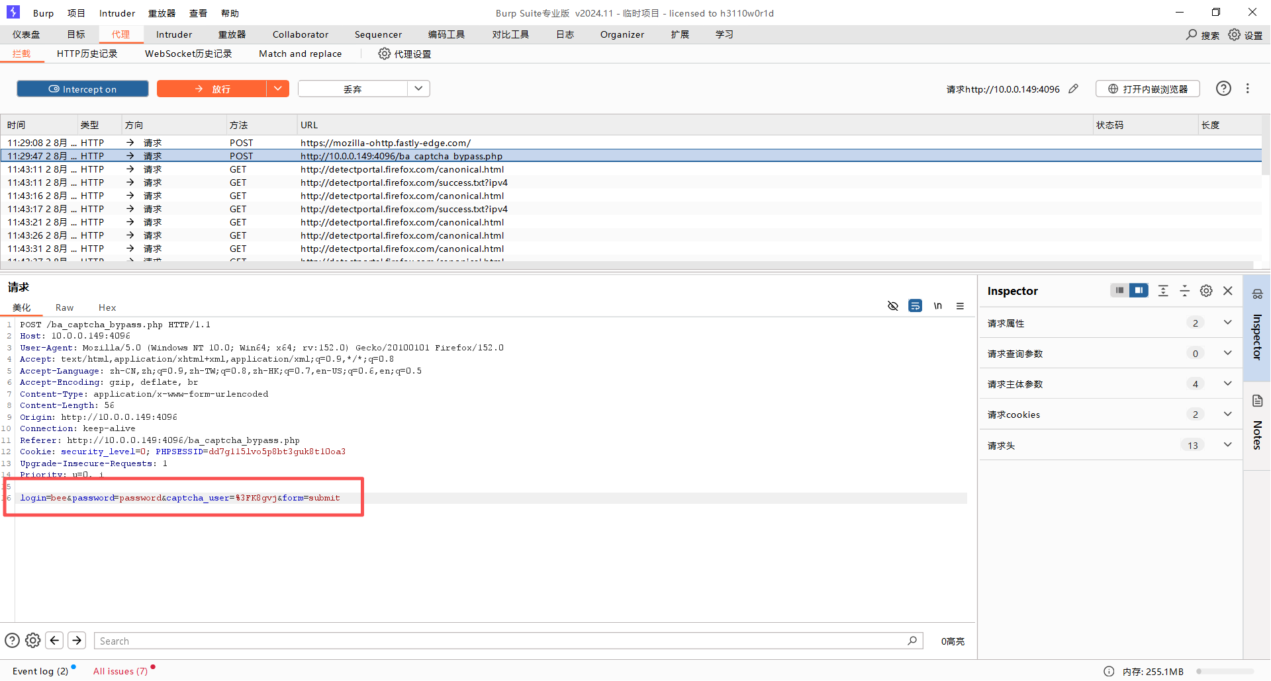
Task: Click the memory info icon in status bar
Action: (x=1109, y=671)
